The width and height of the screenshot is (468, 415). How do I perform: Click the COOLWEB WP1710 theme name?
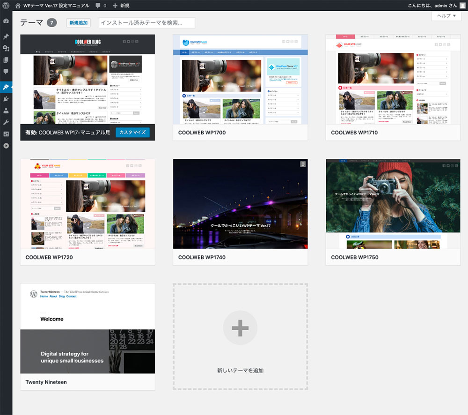click(354, 133)
